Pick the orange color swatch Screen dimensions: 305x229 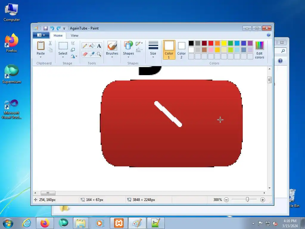[x=217, y=43]
